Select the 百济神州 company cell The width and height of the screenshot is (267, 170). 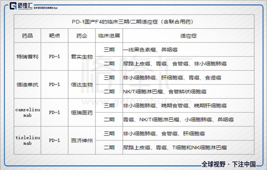tap(82, 141)
